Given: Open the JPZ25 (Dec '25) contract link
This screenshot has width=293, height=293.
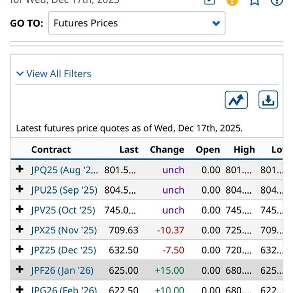Looking at the screenshot, I should tap(63, 250).
